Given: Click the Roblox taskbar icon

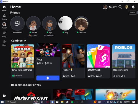Looking at the screenshot, I should 52,102.
